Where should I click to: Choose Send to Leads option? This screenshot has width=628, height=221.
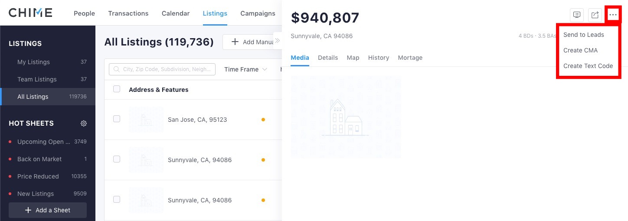point(583,35)
